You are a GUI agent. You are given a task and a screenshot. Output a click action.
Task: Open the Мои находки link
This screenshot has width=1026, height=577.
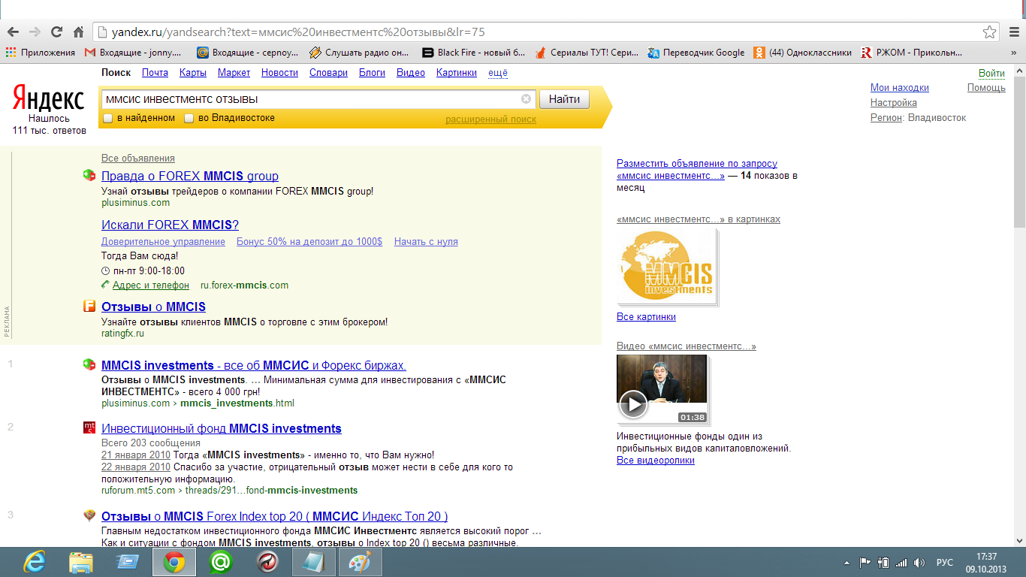click(x=900, y=88)
